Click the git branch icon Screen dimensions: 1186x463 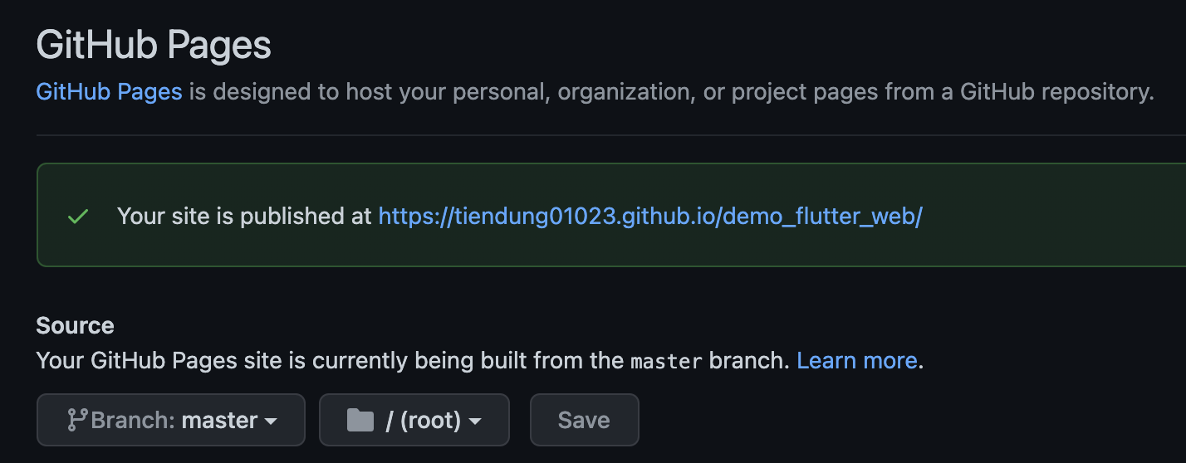point(77,420)
